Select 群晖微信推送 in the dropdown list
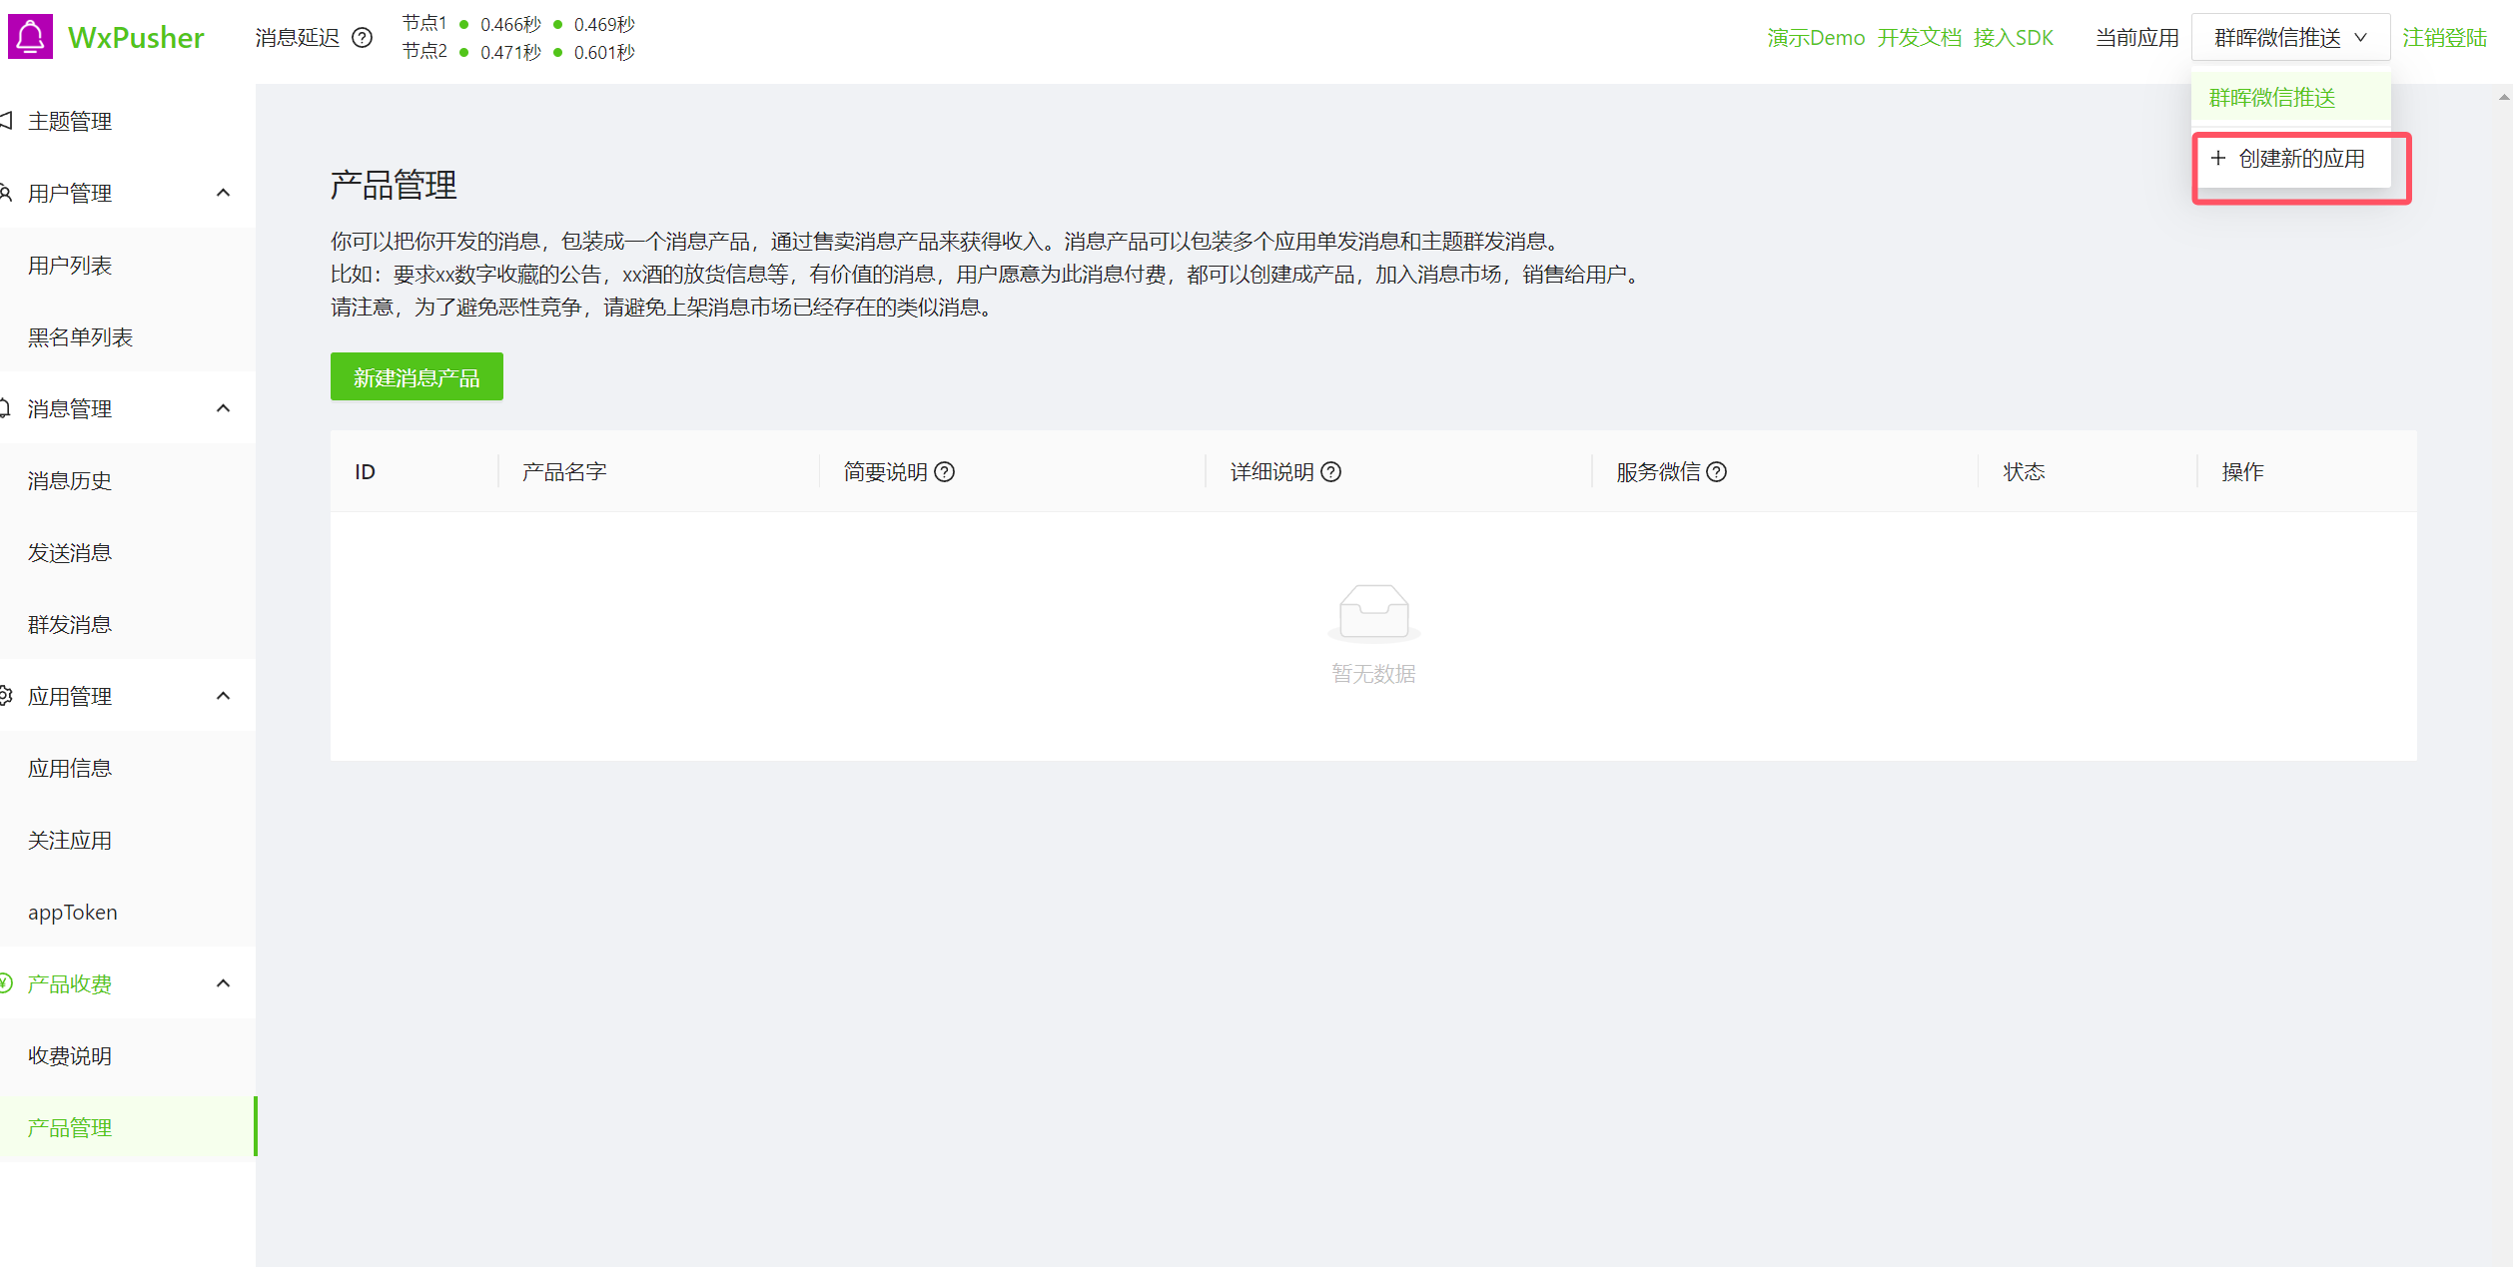 [2291, 98]
